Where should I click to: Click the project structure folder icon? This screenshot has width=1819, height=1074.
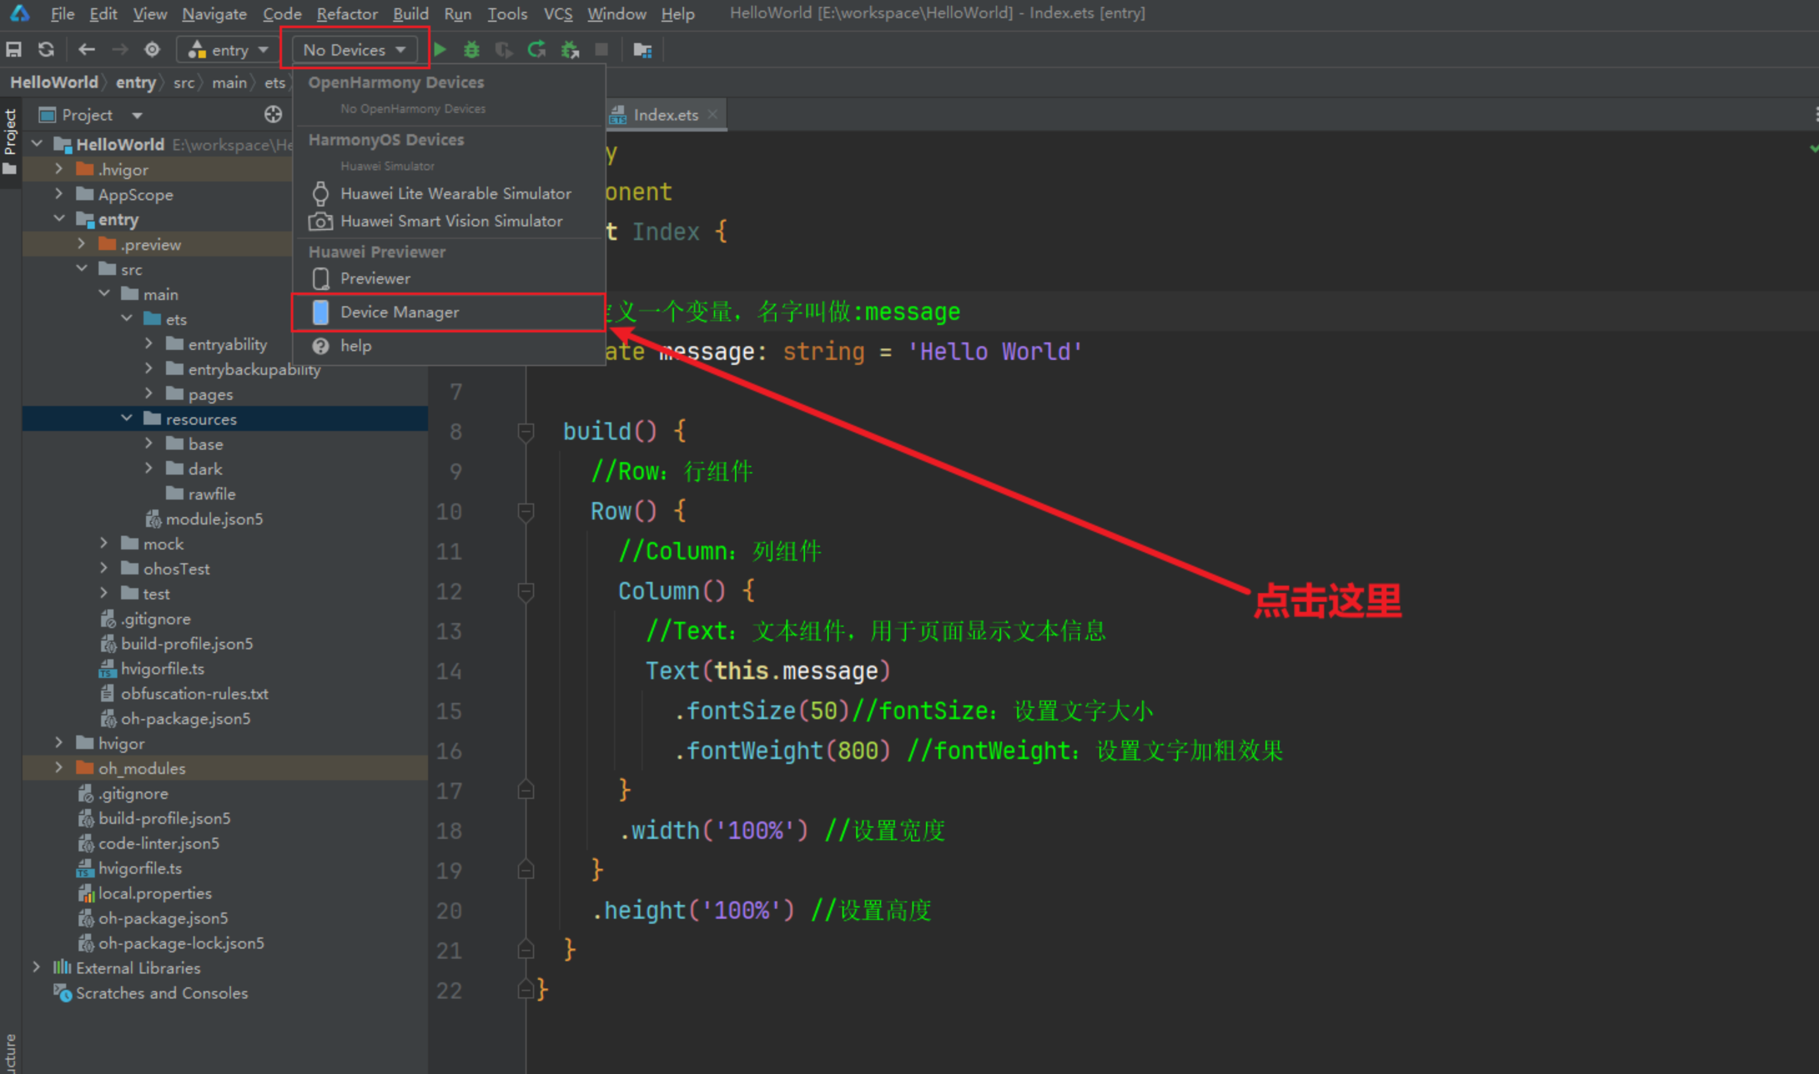click(x=642, y=50)
